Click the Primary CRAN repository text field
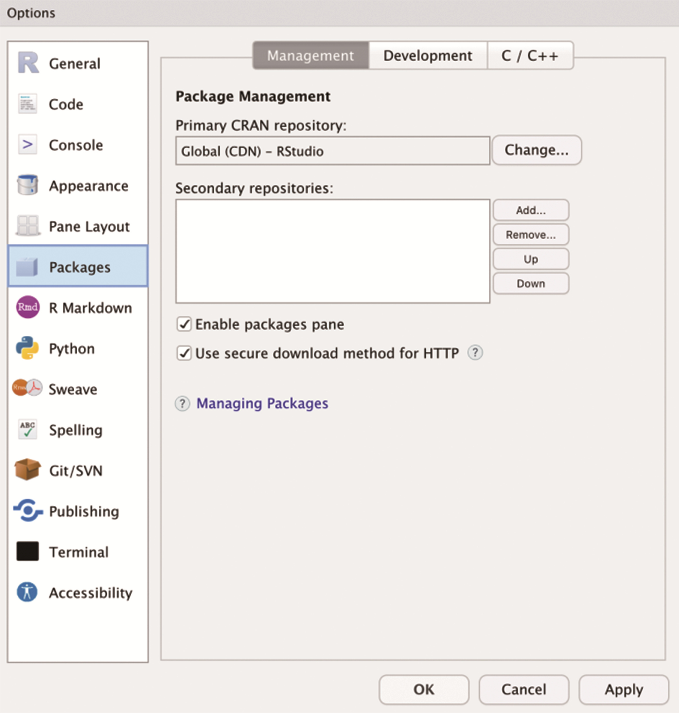Image resolution: width=679 pixels, height=713 pixels. point(333,150)
